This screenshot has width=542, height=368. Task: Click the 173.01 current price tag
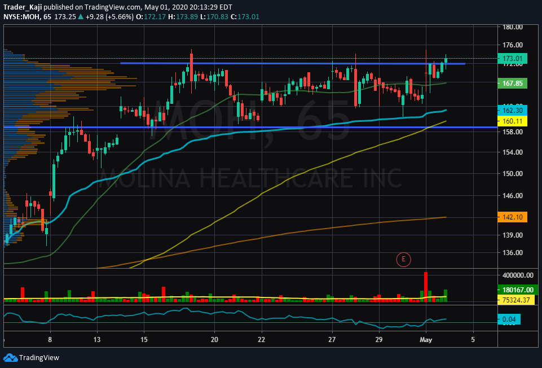[x=512, y=59]
